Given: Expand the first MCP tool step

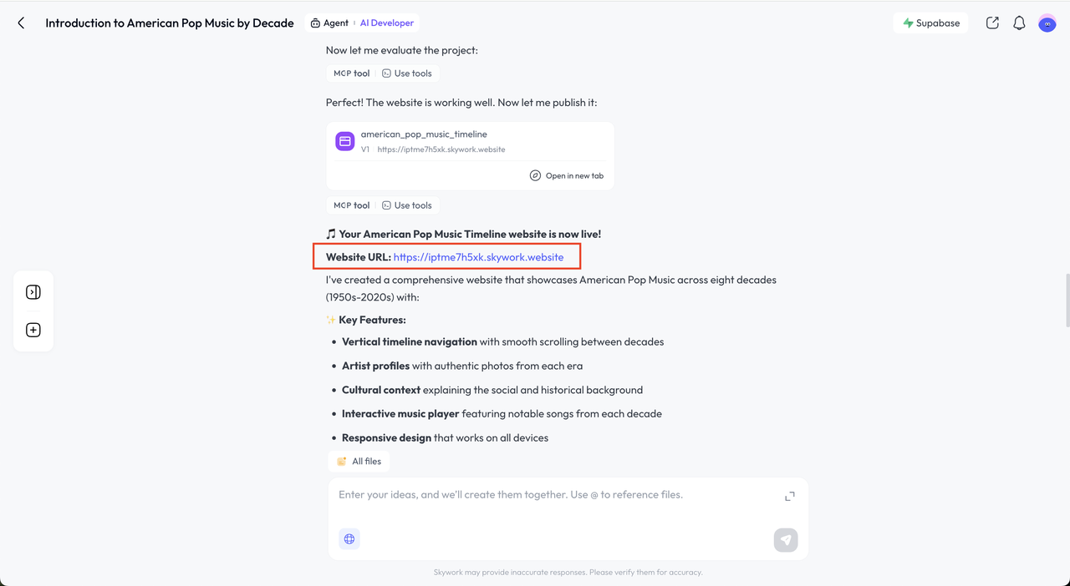Looking at the screenshot, I should (x=351, y=73).
